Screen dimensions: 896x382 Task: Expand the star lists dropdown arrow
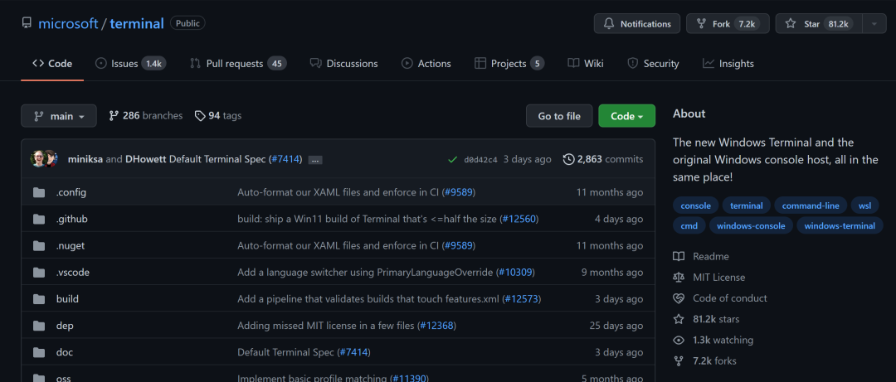874,24
